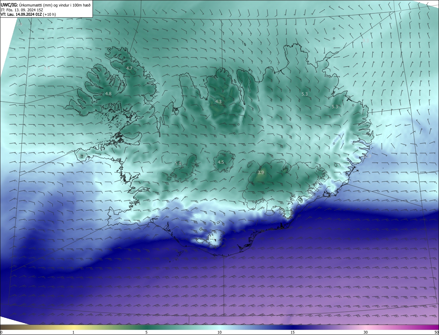Screen dimensions: 439x335
Task: Click the faint 9.4 value over the sea
Action: tap(47, 68)
